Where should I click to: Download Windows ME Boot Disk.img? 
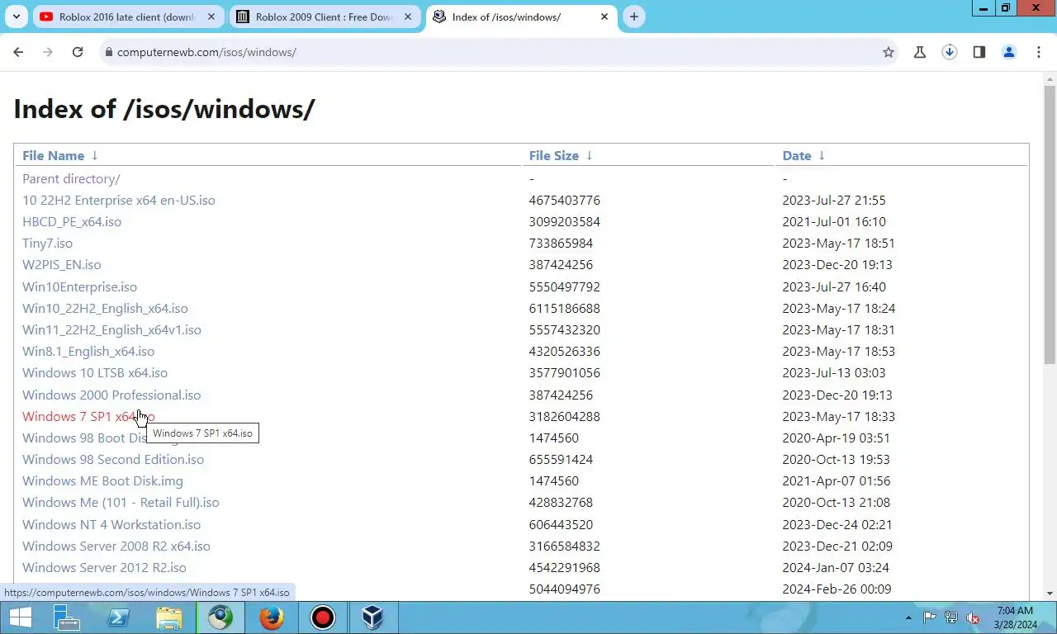pyautogui.click(x=102, y=480)
